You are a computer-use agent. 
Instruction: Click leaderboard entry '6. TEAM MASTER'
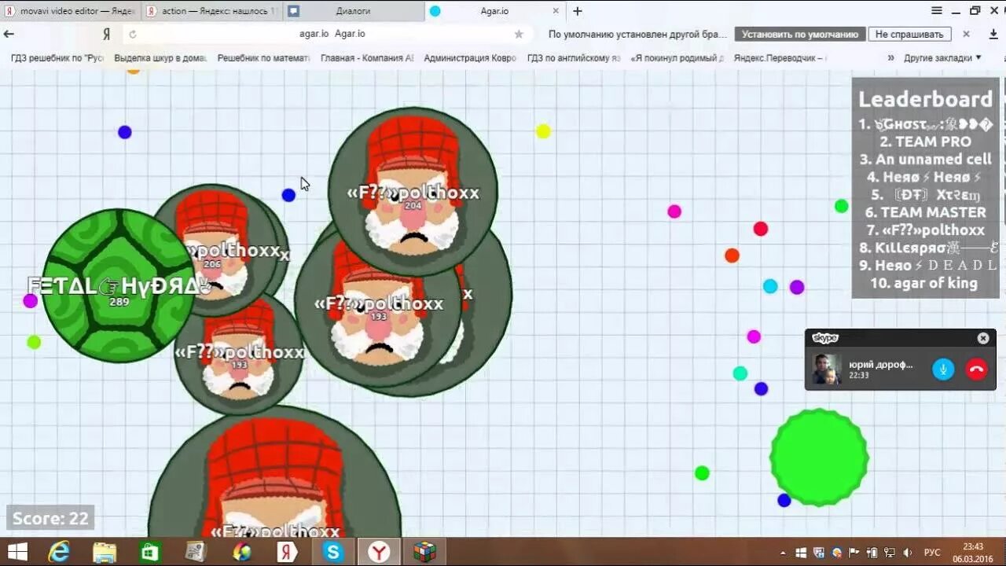click(x=925, y=212)
